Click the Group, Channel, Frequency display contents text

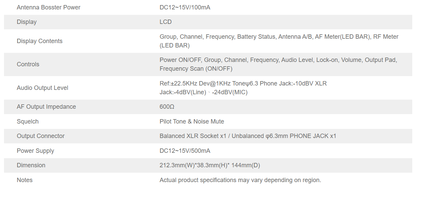click(x=279, y=41)
